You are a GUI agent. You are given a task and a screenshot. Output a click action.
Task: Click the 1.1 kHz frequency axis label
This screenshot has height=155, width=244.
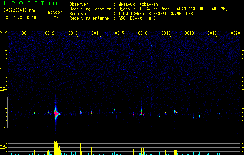3,50
